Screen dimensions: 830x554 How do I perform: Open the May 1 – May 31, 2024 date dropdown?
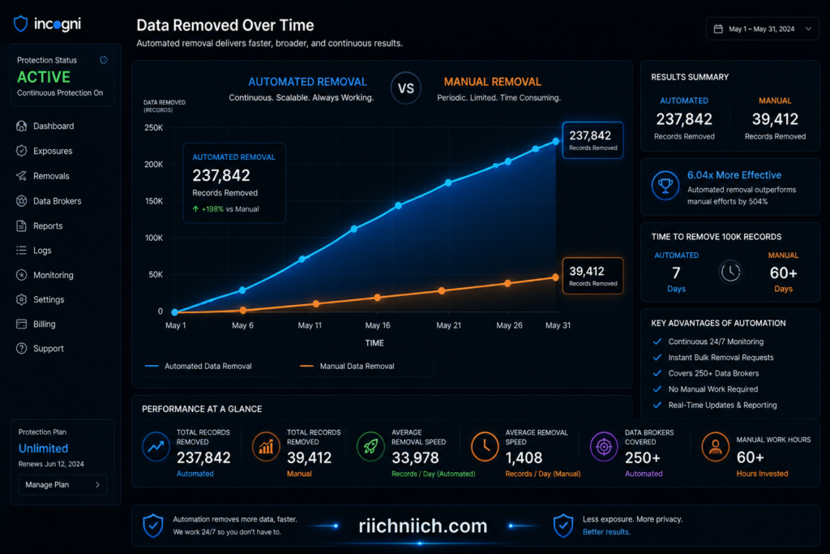click(762, 29)
